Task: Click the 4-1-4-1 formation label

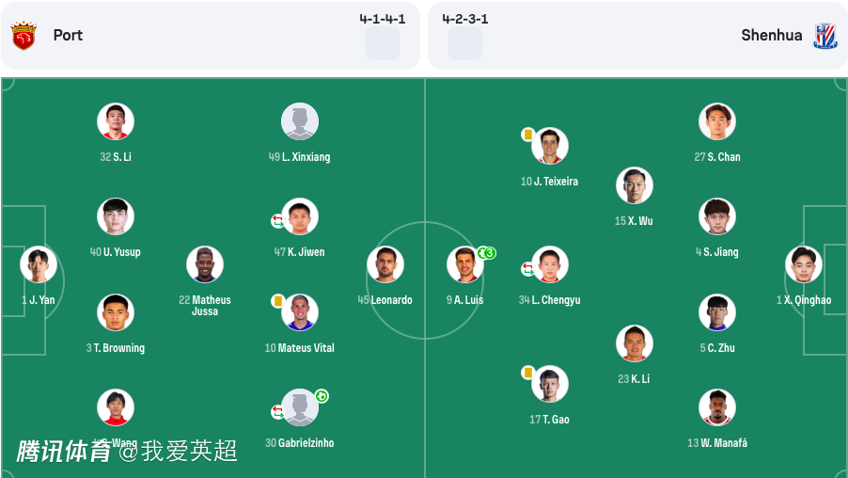Action: click(383, 19)
